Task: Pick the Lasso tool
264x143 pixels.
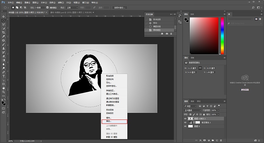Action: tap(3, 24)
